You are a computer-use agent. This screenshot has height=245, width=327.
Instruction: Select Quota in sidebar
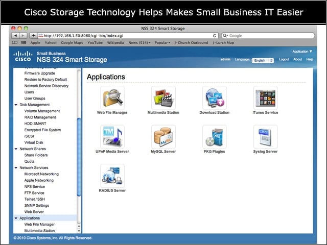[x=29, y=161]
